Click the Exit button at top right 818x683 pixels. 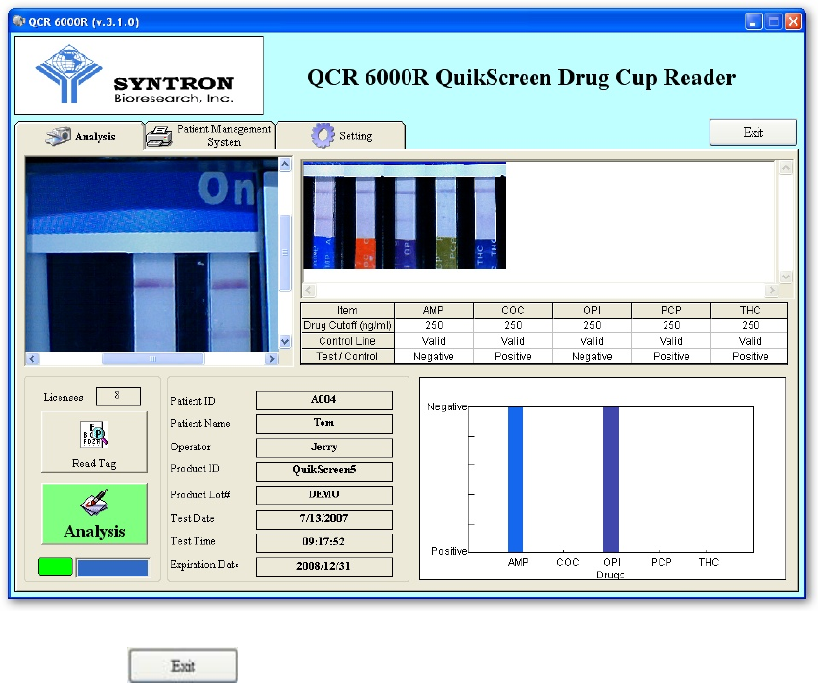(x=753, y=132)
